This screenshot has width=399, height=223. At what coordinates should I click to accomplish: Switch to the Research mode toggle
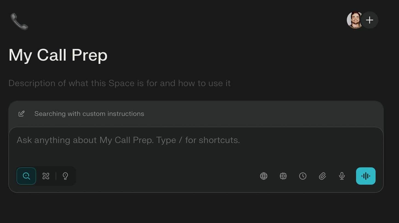point(46,176)
